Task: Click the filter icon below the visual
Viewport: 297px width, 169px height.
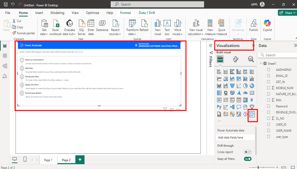Action: click(165, 109)
